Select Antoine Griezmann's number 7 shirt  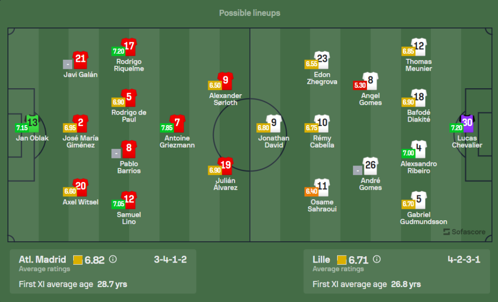click(x=177, y=123)
